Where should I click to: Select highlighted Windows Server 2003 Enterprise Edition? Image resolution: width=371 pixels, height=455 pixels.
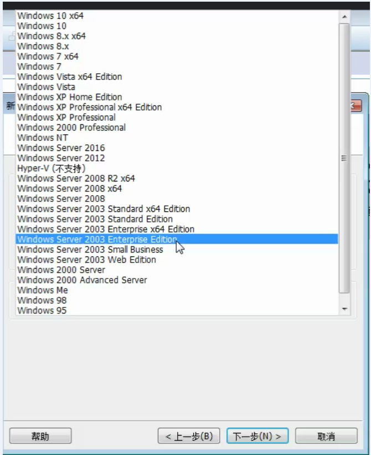point(177,239)
